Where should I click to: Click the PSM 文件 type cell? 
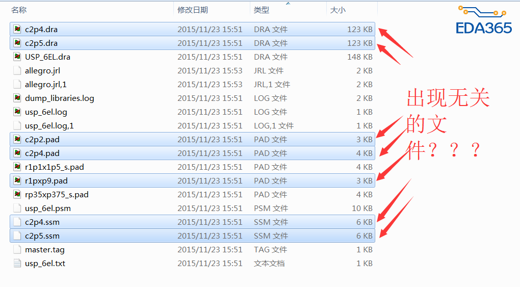coord(271,208)
